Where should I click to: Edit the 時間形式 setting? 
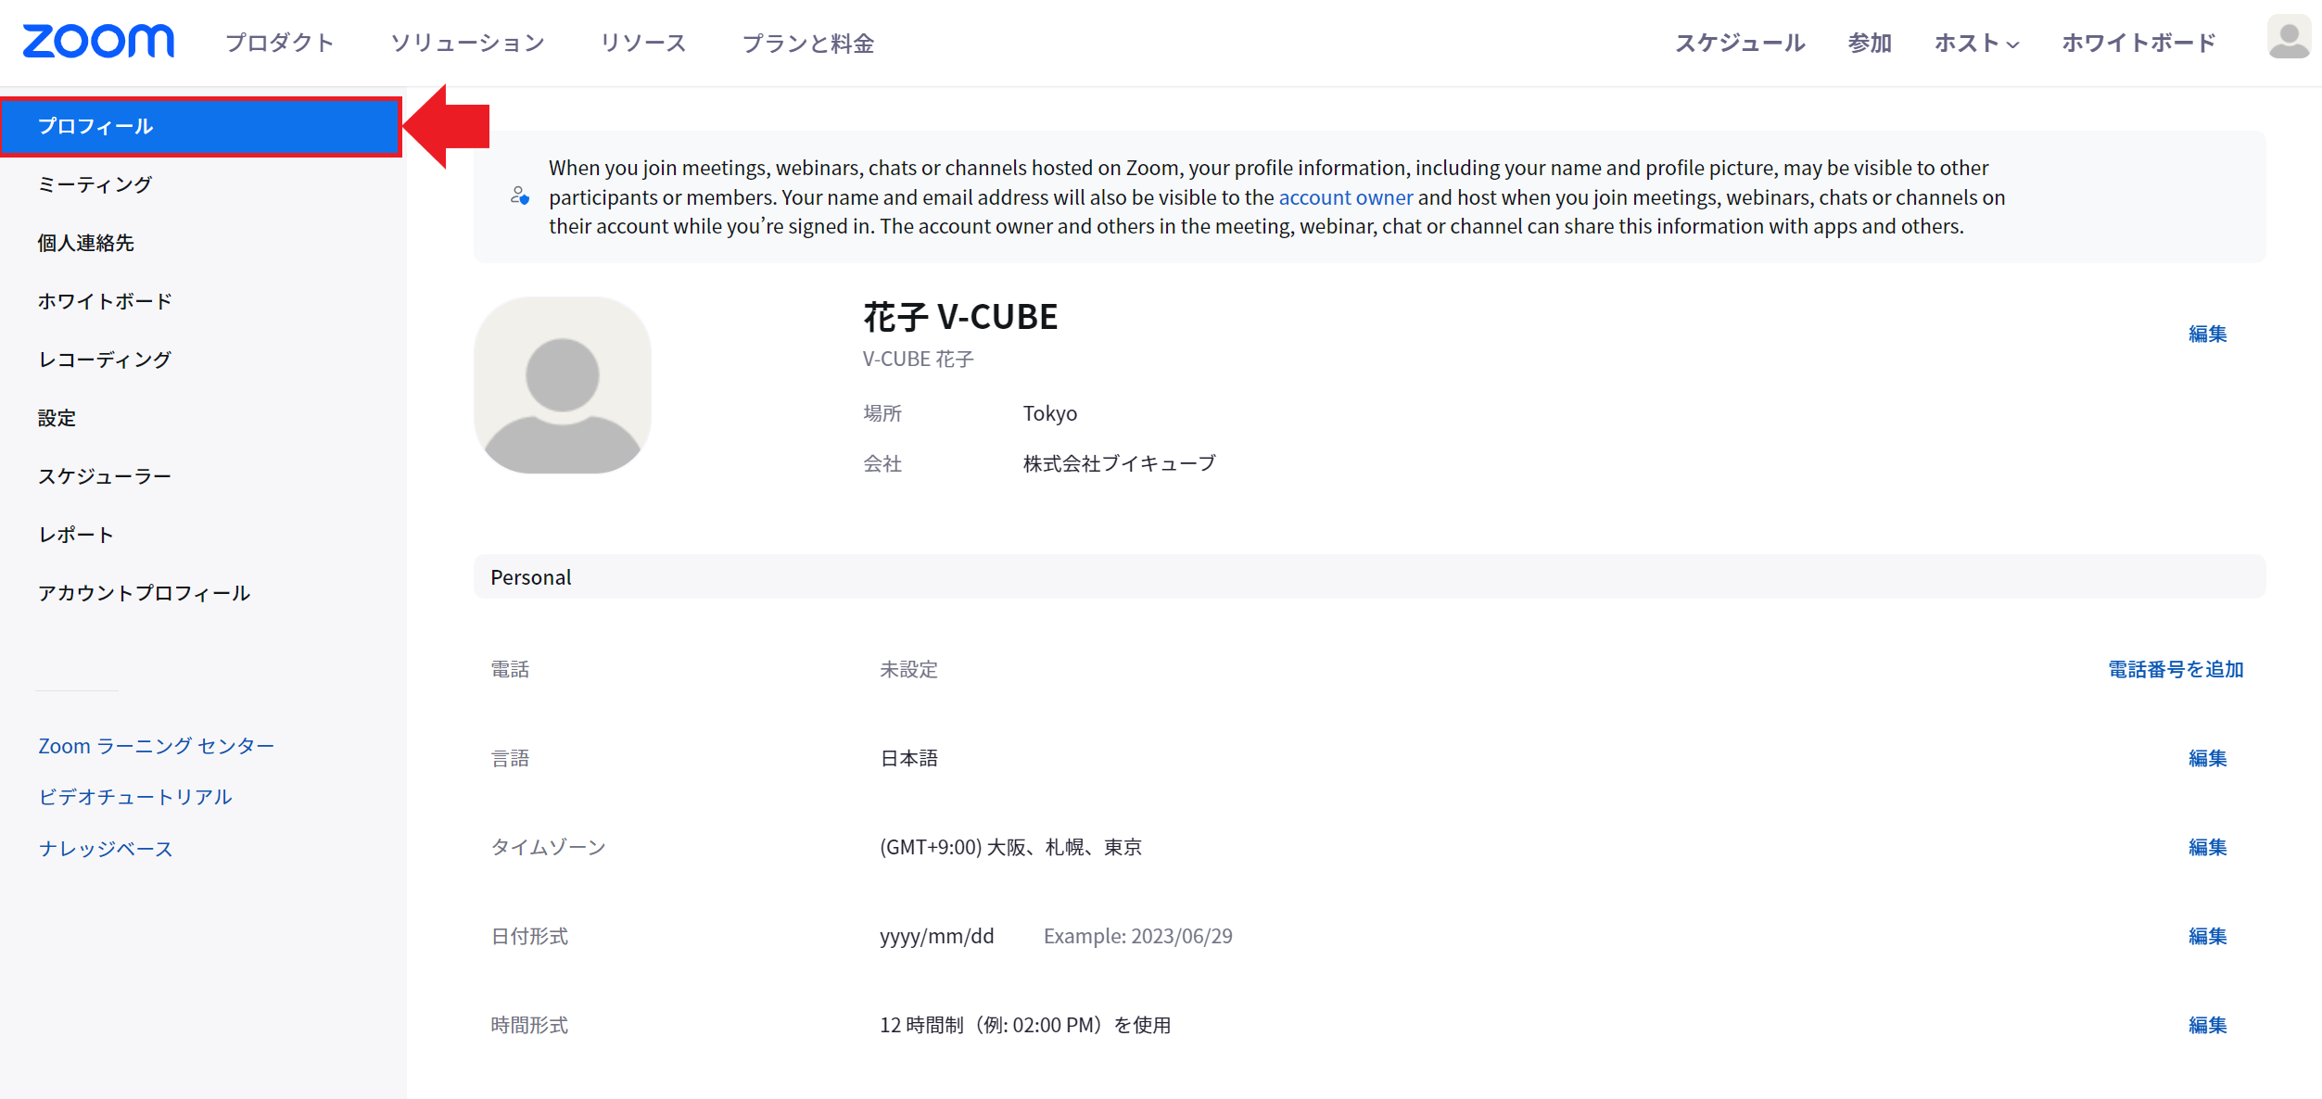tap(2207, 1025)
